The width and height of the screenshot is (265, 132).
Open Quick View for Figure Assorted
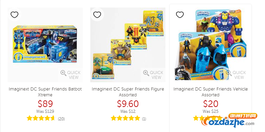[153, 75]
